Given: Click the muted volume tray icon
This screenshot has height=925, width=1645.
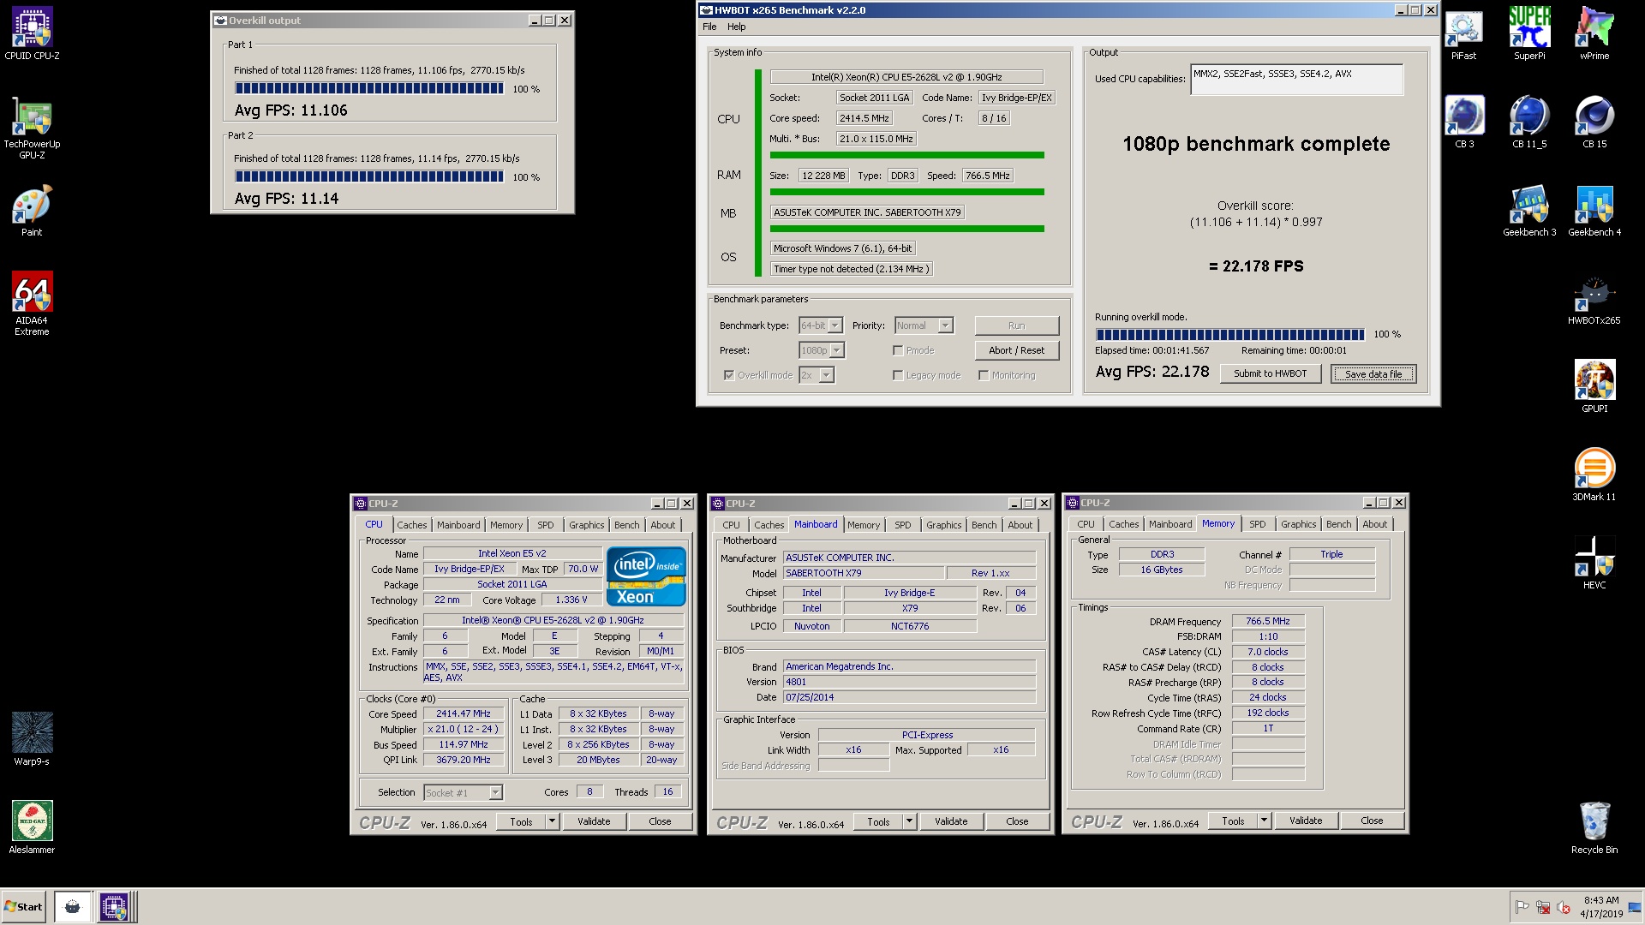Looking at the screenshot, I should [1563, 907].
